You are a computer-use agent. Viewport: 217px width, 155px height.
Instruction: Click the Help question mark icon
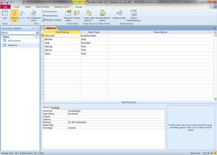(215, 7)
